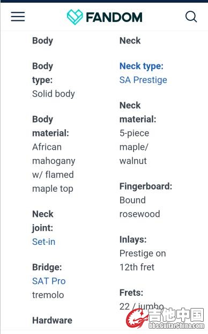Click the Solid body value text
208x334 pixels.
pyautogui.click(x=54, y=94)
